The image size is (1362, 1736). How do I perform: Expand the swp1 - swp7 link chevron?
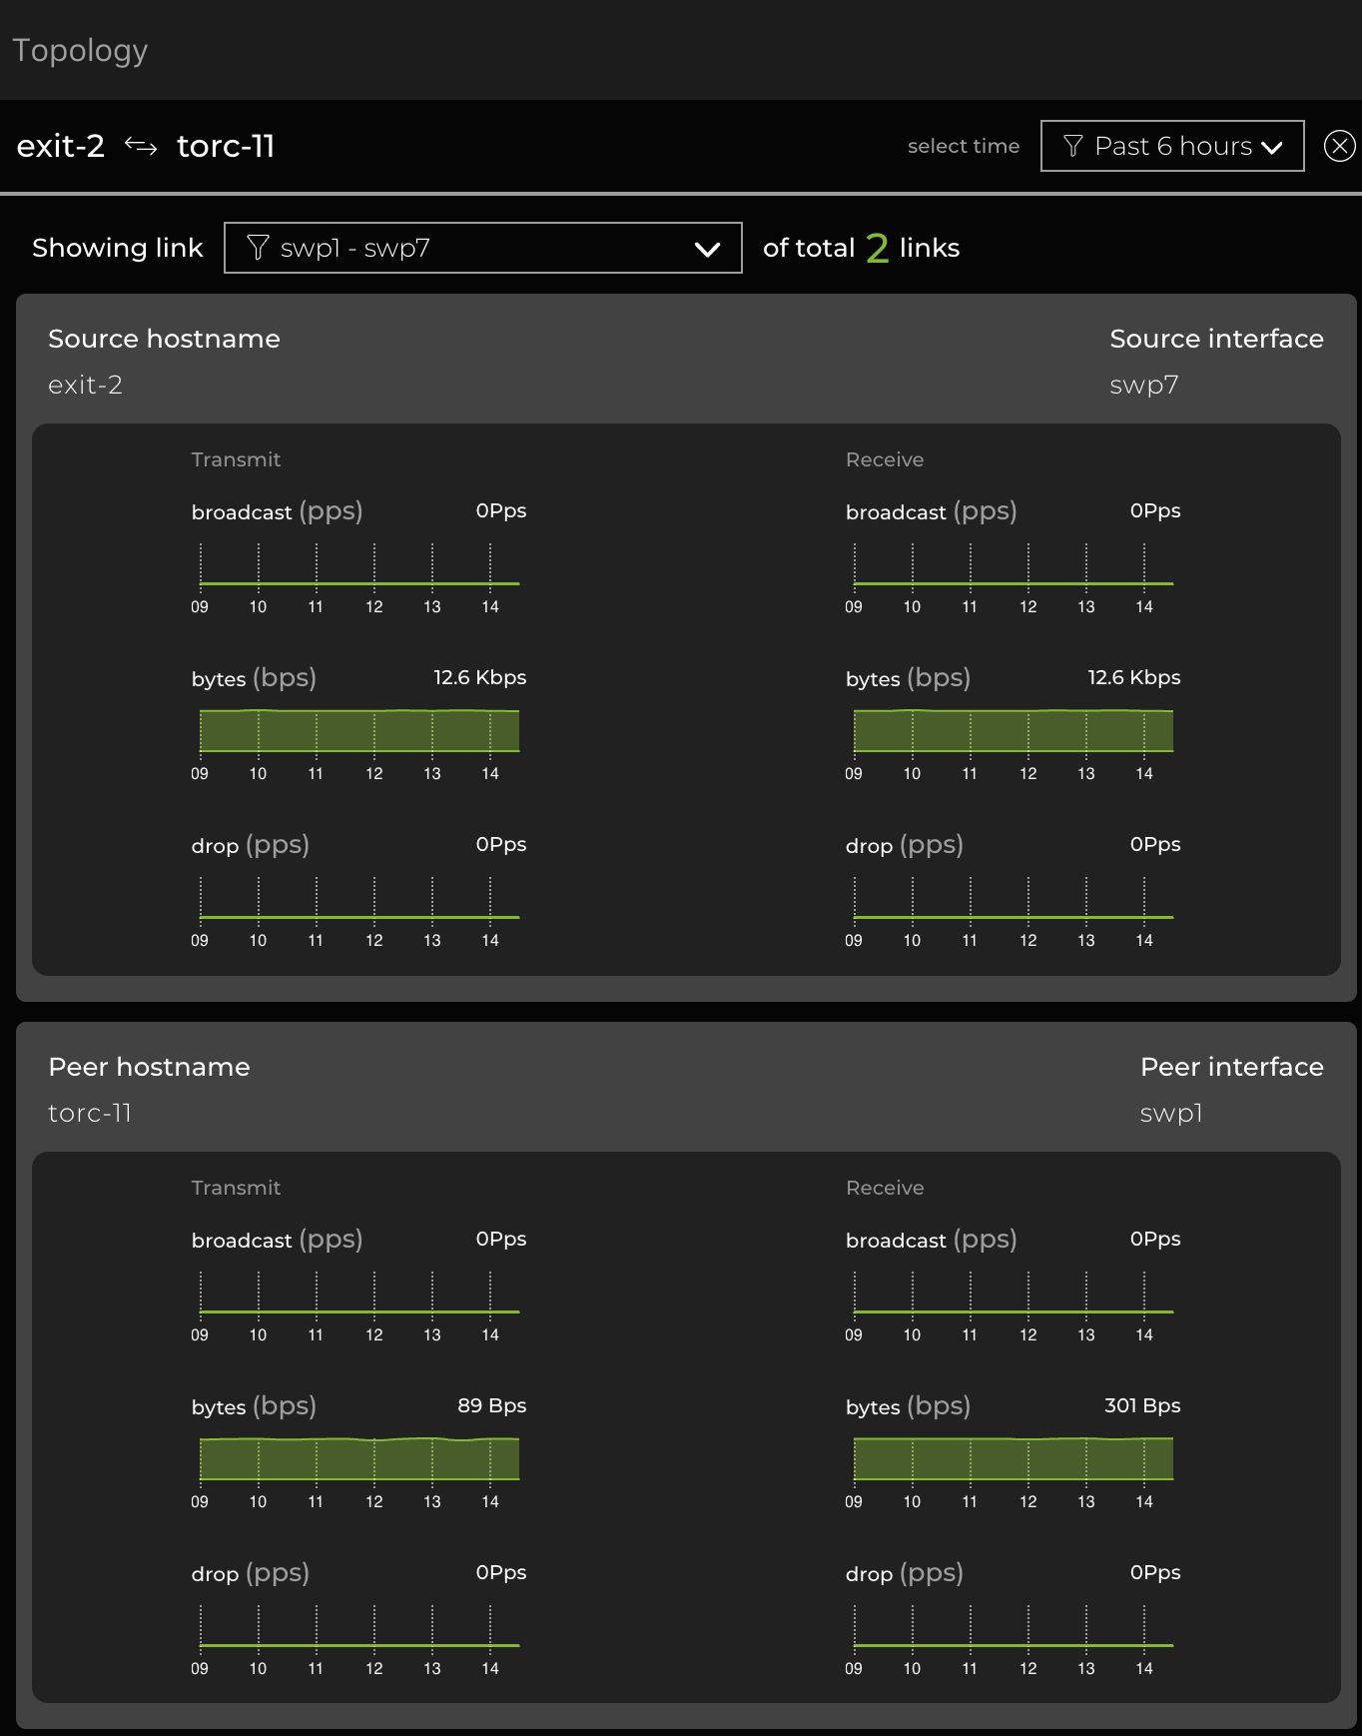[707, 249]
